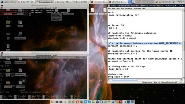The width and height of the screenshot is (185, 104).
Task: Click right arrow of Mousepad horizontal scrollbar
Action: pyautogui.click(x=182, y=80)
